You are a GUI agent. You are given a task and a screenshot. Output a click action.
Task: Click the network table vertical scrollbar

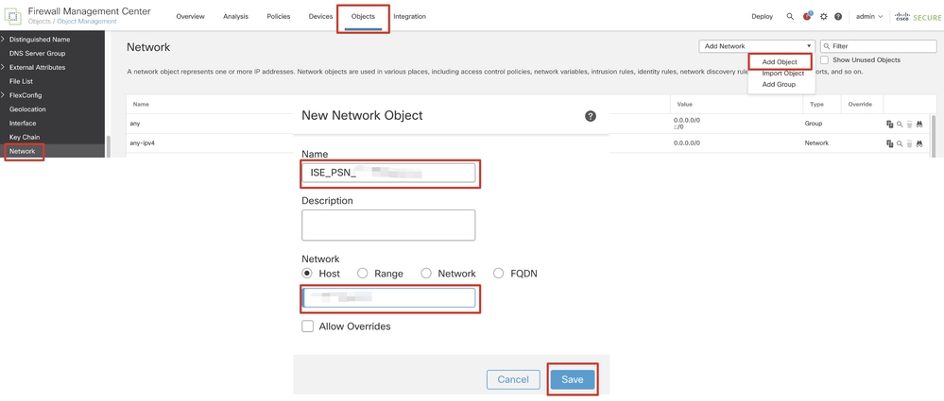[x=934, y=136]
